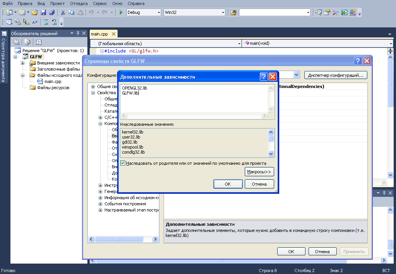Click the Add New Item toolbar icon
Screen dimensions: 396x274
pos(22,12)
